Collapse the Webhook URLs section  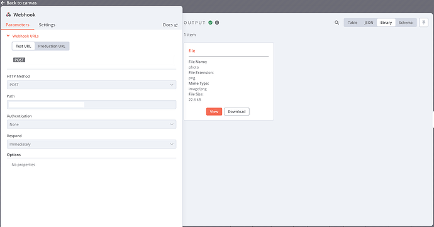pos(23,36)
